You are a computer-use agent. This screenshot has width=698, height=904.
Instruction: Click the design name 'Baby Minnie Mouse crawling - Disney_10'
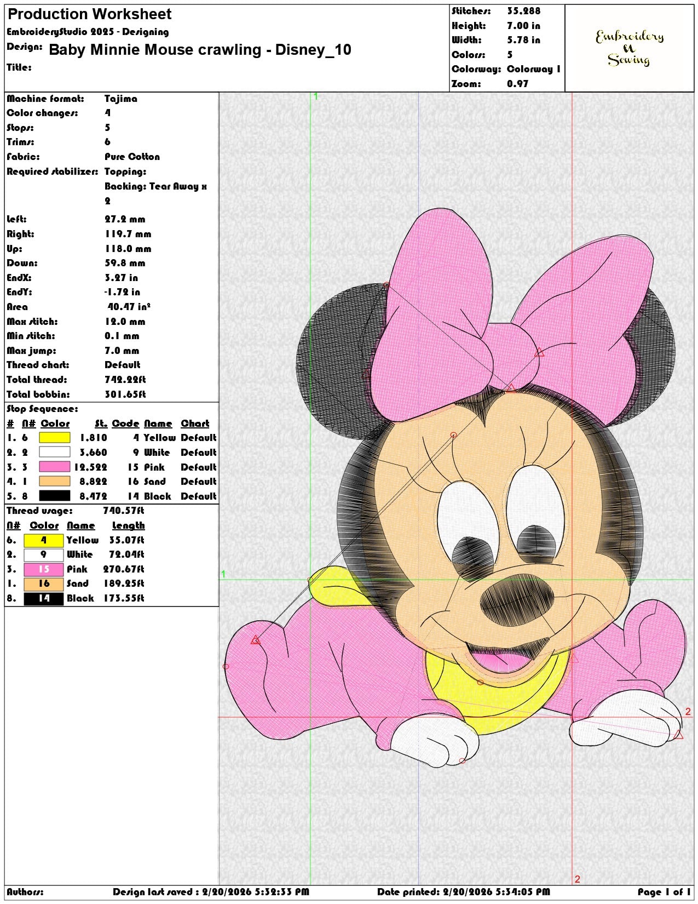pos(200,50)
